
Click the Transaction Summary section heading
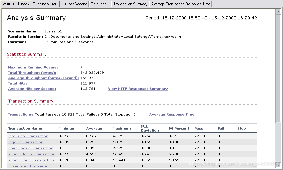(31, 101)
